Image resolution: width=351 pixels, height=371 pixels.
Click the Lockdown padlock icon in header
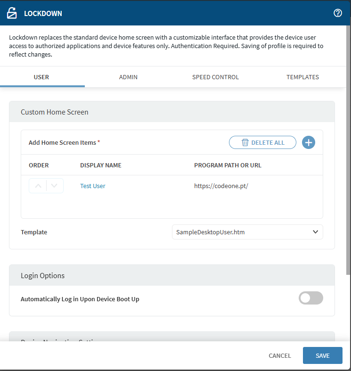[x=12, y=13]
